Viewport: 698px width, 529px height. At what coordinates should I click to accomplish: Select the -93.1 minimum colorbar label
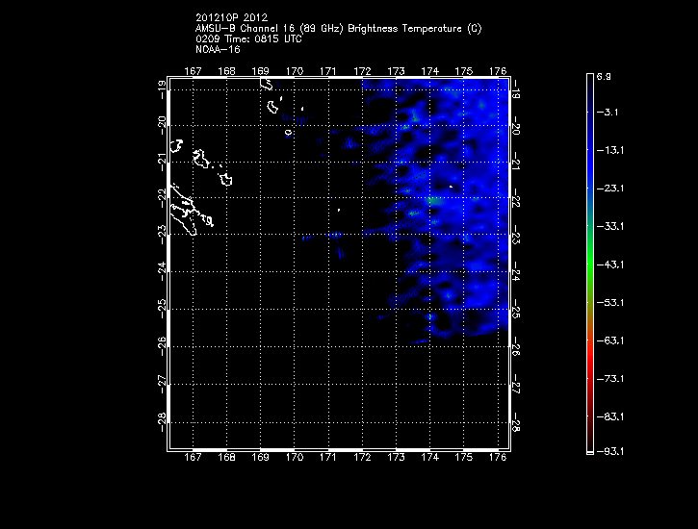tap(611, 450)
